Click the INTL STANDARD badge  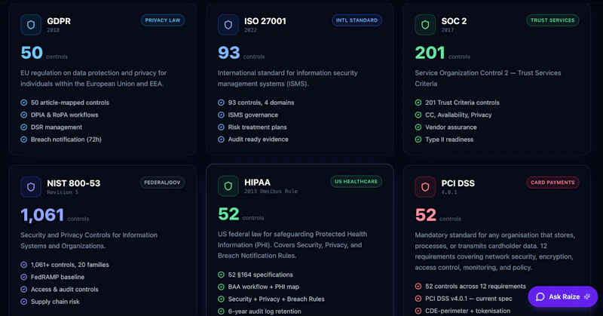click(x=357, y=20)
